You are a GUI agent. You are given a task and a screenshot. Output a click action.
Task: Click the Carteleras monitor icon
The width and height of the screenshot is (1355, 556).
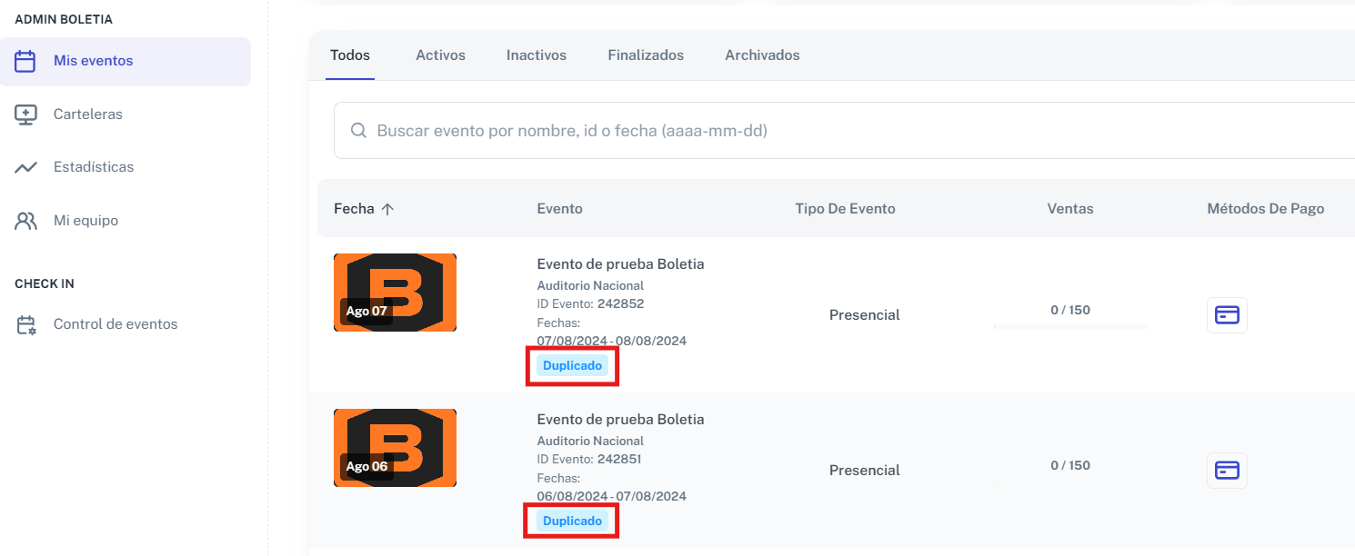click(x=25, y=114)
